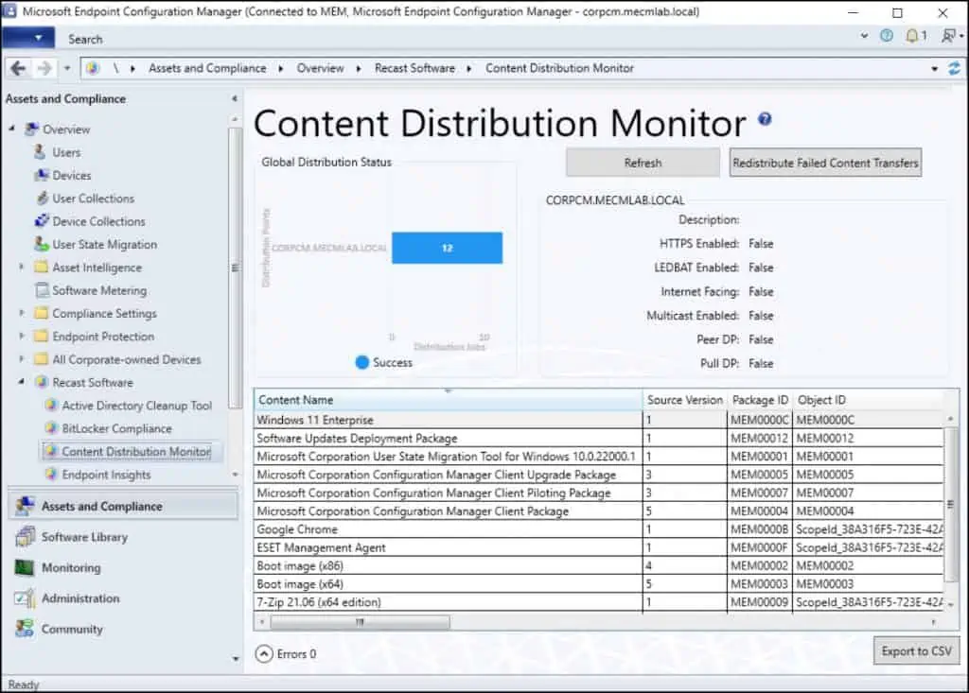The width and height of the screenshot is (969, 693).
Task: Select Users icon in navigation tree
Action: pos(40,152)
